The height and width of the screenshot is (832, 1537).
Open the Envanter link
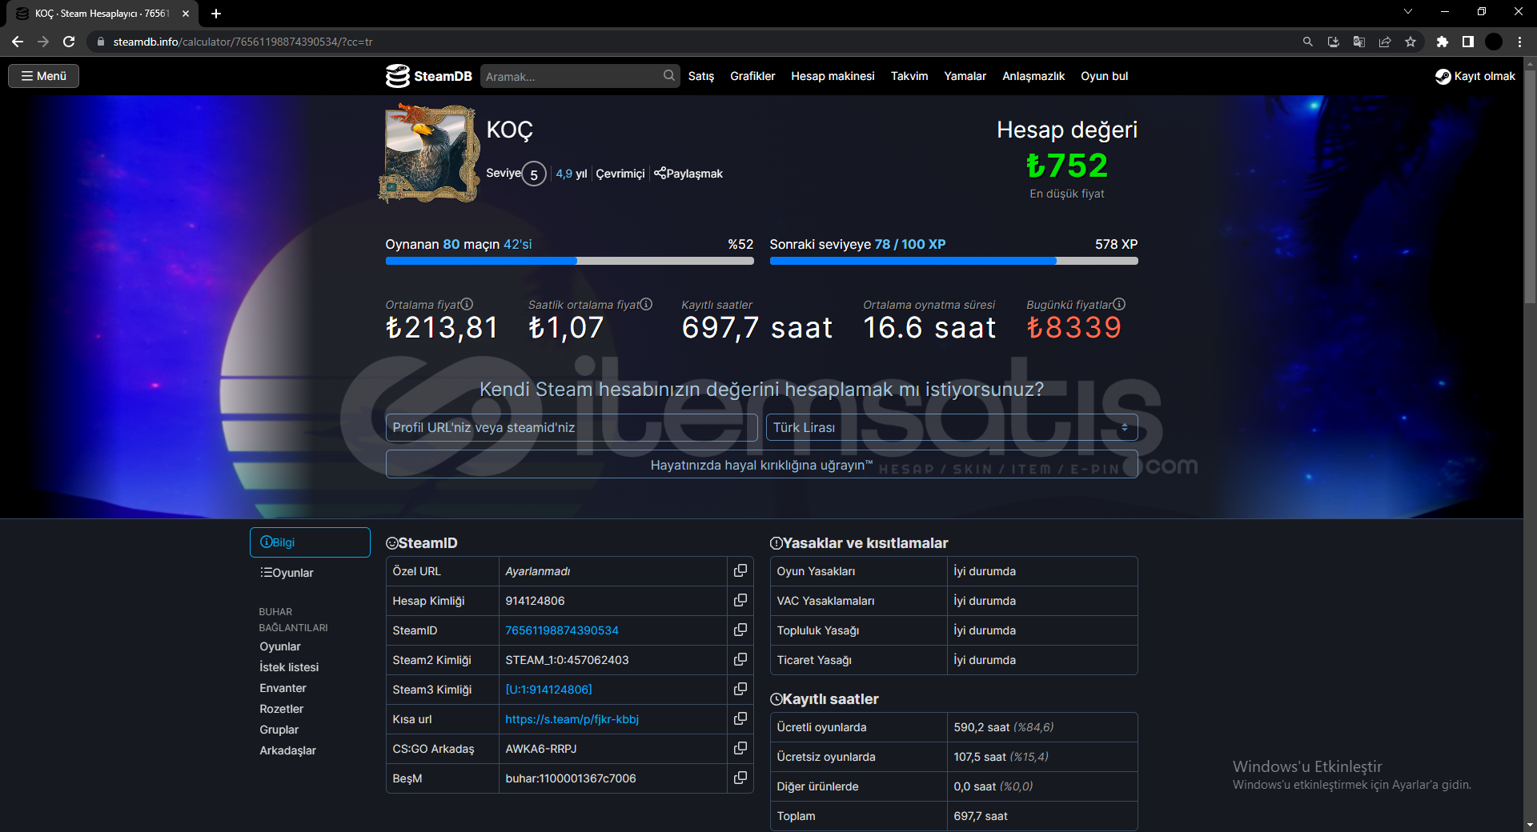pos(283,688)
